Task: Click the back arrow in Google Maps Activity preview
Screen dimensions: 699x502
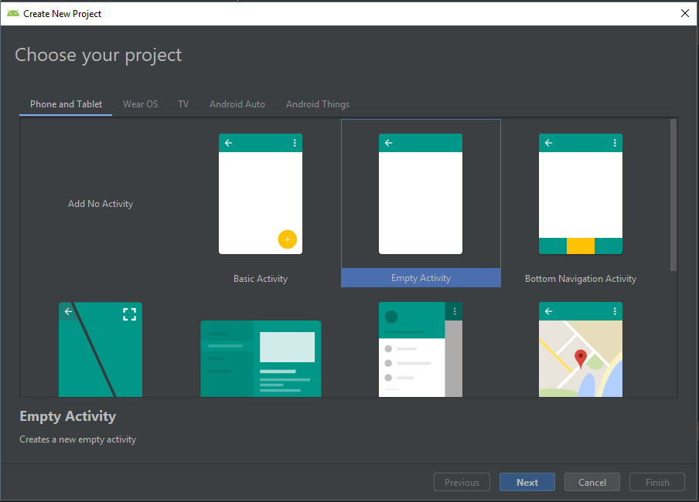Action: pyautogui.click(x=548, y=310)
